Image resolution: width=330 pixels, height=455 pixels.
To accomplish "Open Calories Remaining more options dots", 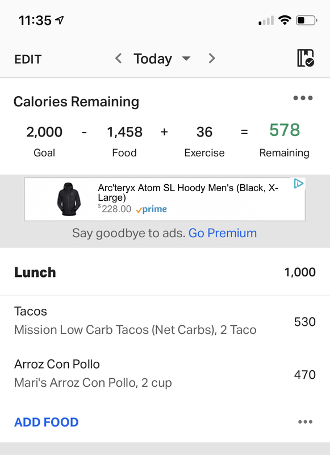I will click(x=303, y=98).
